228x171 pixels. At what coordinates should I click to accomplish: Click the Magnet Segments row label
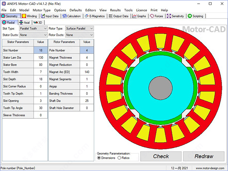point(60,79)
